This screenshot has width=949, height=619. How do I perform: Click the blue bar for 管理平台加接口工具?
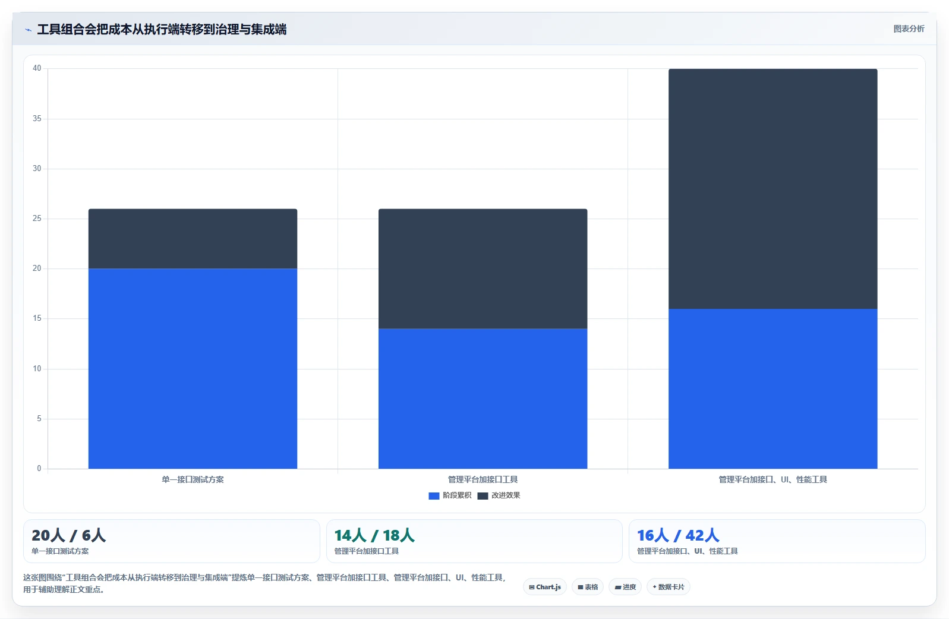click(x=483, y=399)
